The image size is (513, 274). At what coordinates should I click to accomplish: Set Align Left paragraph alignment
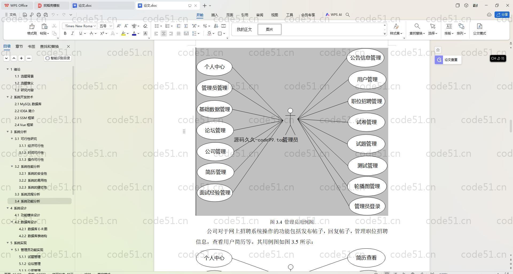[x=156, y=33]
